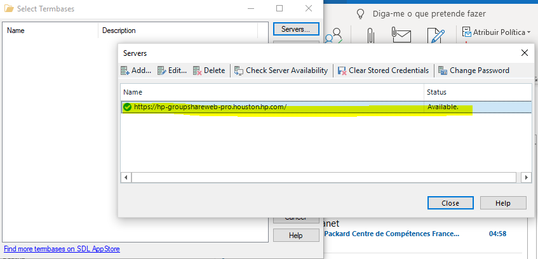Image resolution: width=538 pixels, height=259 pixels.
Task: Click the Status column header
Action: coord(478,92)
